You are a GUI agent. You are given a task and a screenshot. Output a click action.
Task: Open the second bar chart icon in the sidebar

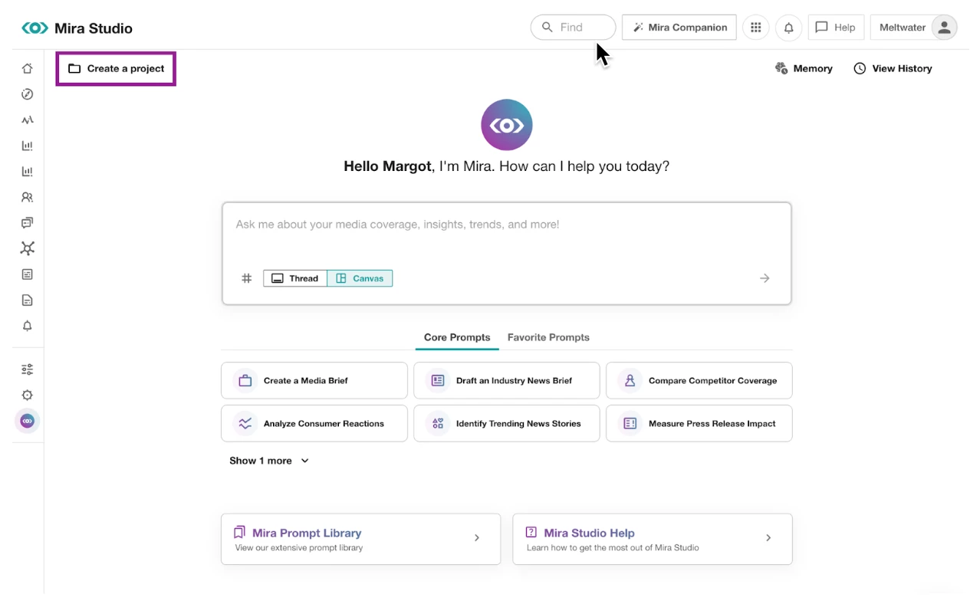(x=28, y=172)
